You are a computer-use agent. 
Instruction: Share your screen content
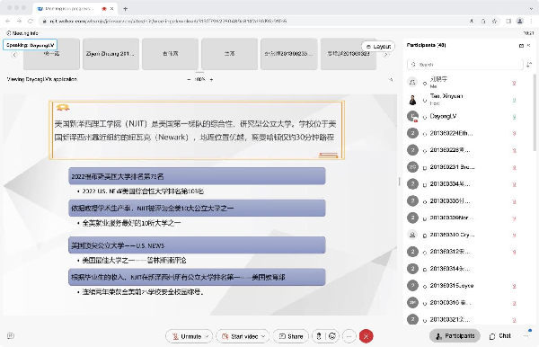pyautogui.click(x=291, y=336)
